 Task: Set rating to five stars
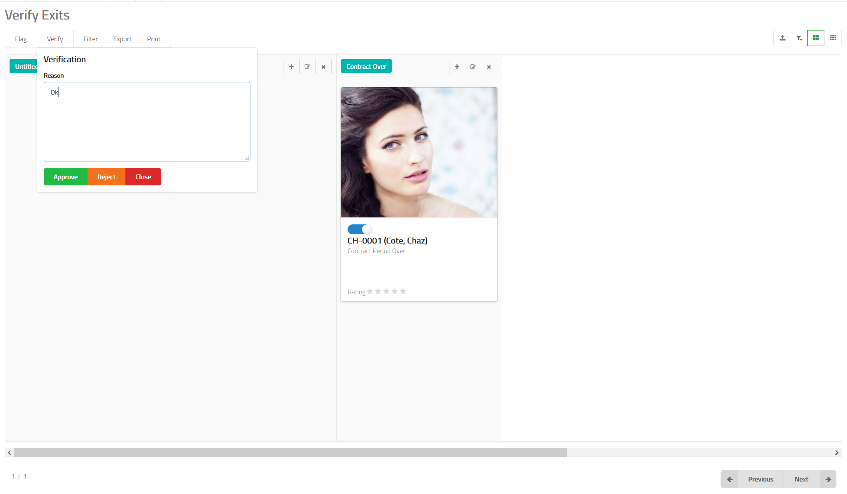point(403,291)
